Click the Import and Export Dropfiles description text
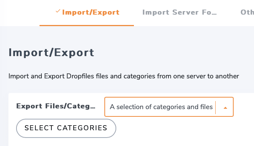 click(124, 76)
